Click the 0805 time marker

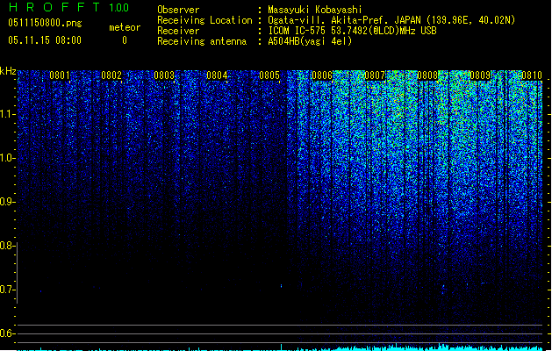(269, 75)
